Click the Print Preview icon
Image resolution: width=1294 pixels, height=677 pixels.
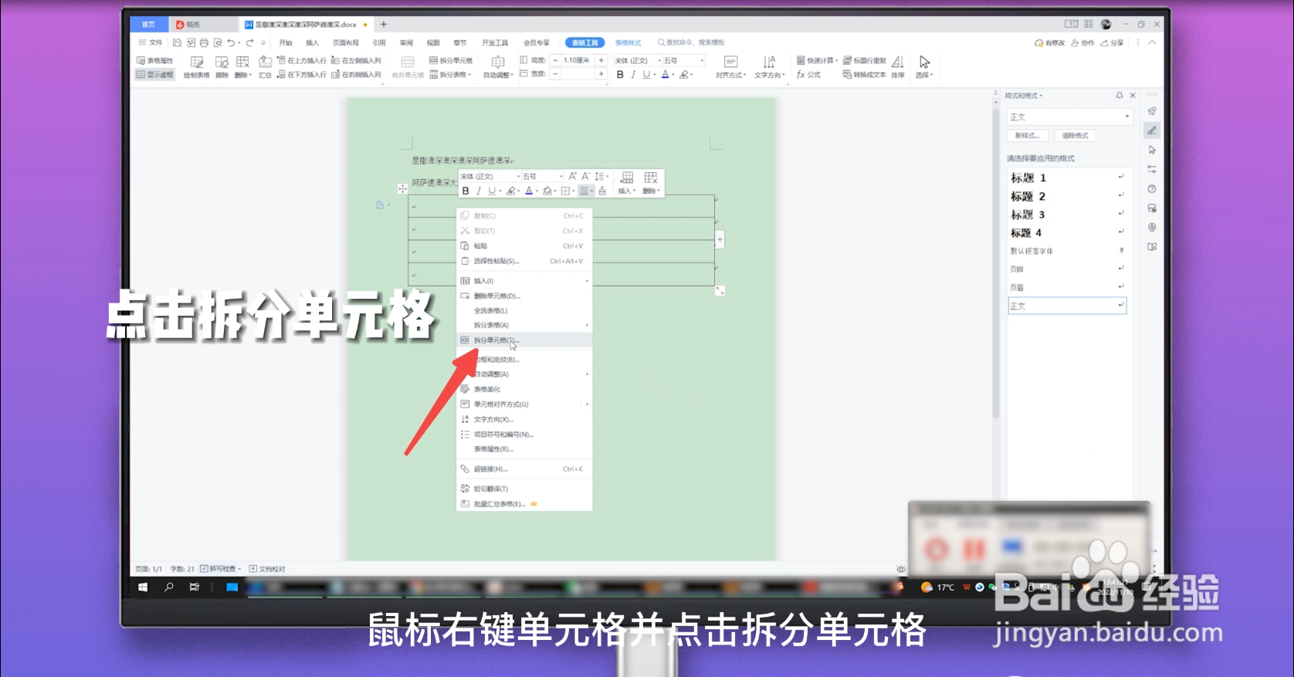pyautogui.click(x=218, y=43)
